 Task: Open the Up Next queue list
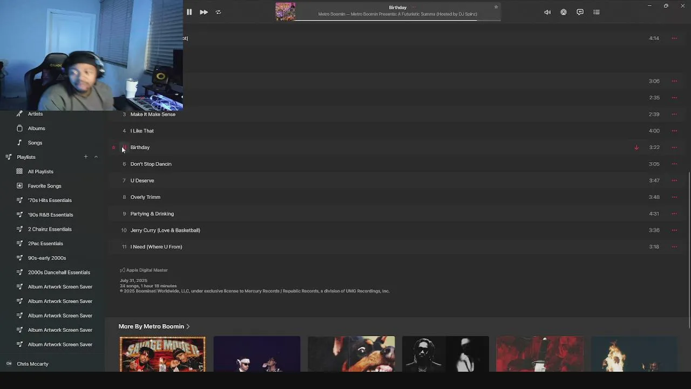tap(597, 12)
